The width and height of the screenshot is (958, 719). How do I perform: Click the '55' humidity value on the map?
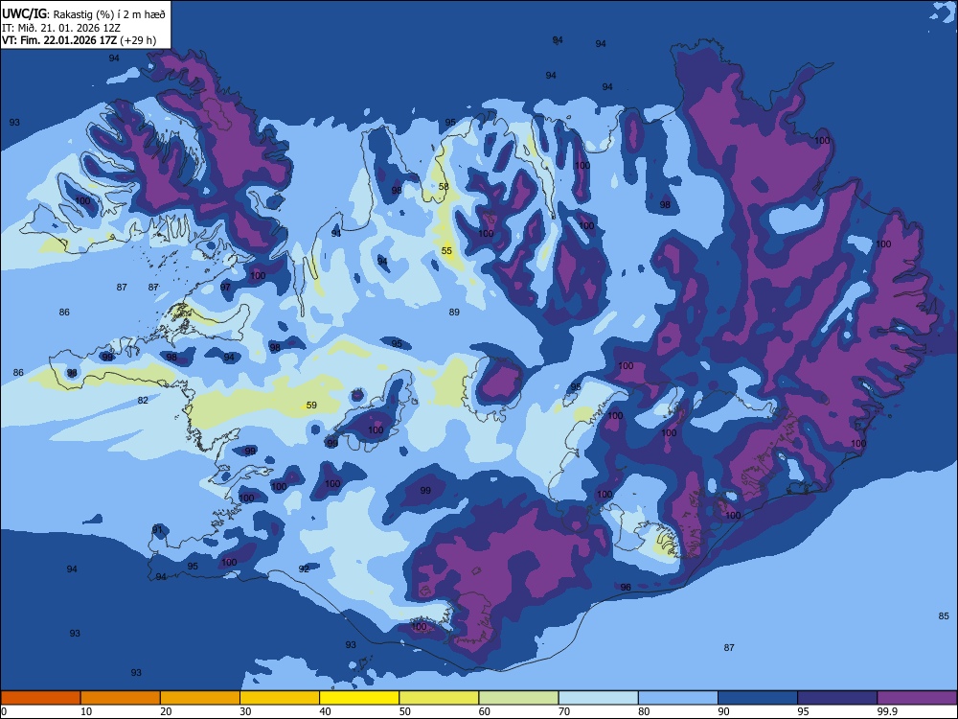(446, 250)
